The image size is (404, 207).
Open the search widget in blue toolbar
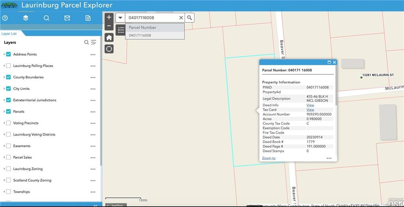click(x=47, y=18)
